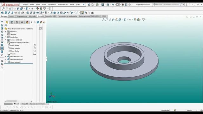Switch to the Suplementos do SOLIDWORKS tab
This screenshot has width=203, height=114.
[x=89, y=16]
